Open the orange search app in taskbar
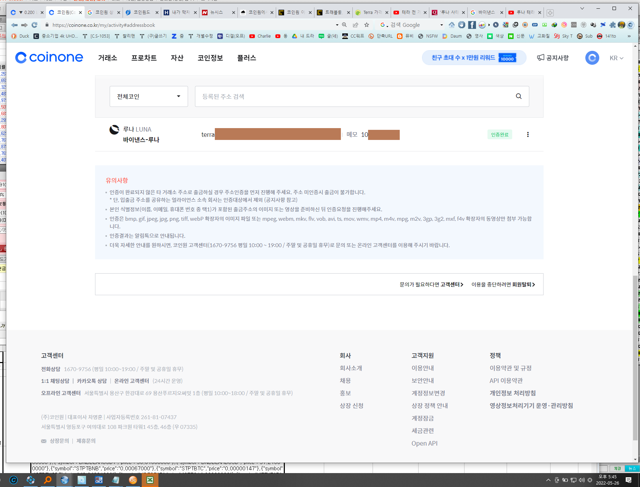The image size is (640, 487). (48, 480)
